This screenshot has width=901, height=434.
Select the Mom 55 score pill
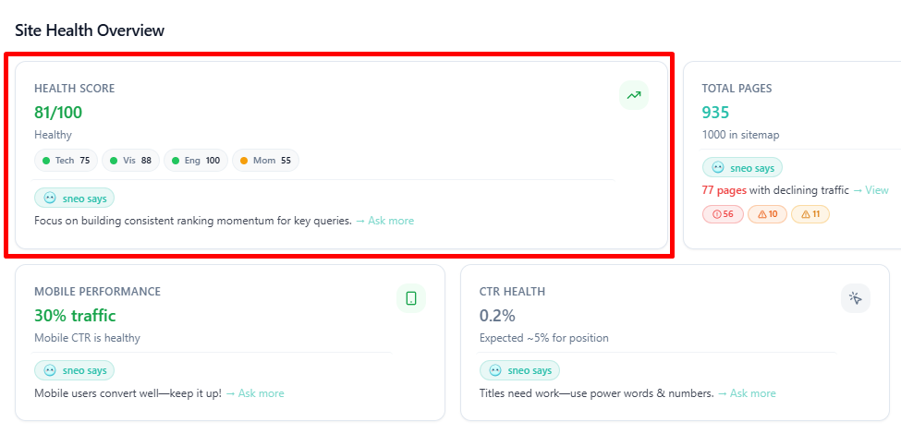tap(265, 161)
